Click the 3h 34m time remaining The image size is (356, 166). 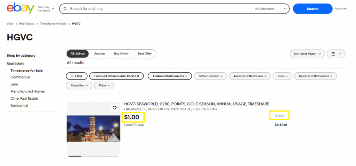click(x=281, y=125)
